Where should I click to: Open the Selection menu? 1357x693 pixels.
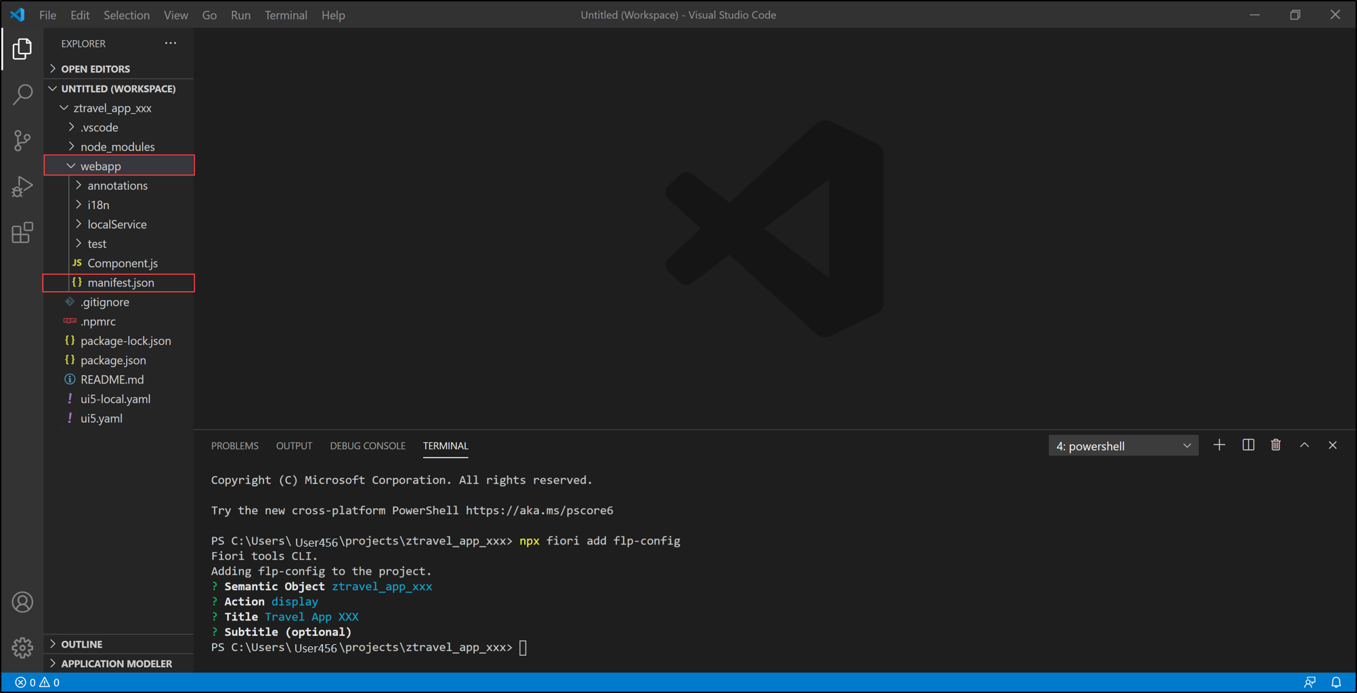click(x=127, y=15)
